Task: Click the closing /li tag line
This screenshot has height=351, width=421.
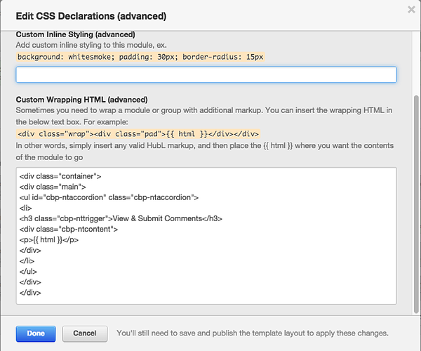Action: pyautogui.click(x=26, y=260)
